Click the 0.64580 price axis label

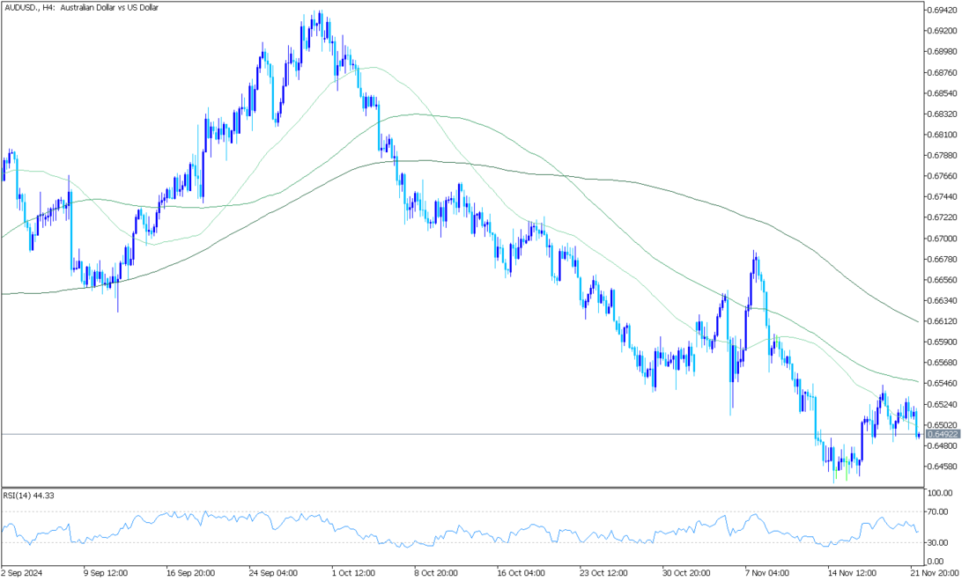coord(943,467)
